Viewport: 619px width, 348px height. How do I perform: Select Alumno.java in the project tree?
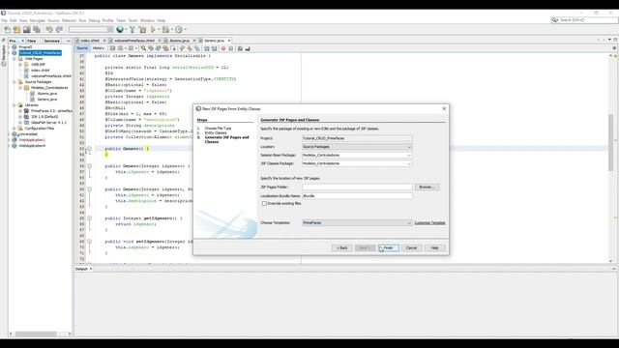click(47, 94)
